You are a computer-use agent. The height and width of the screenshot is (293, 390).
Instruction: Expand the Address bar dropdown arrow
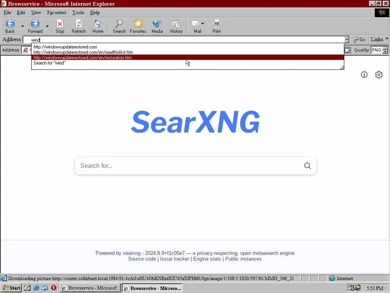347,40
